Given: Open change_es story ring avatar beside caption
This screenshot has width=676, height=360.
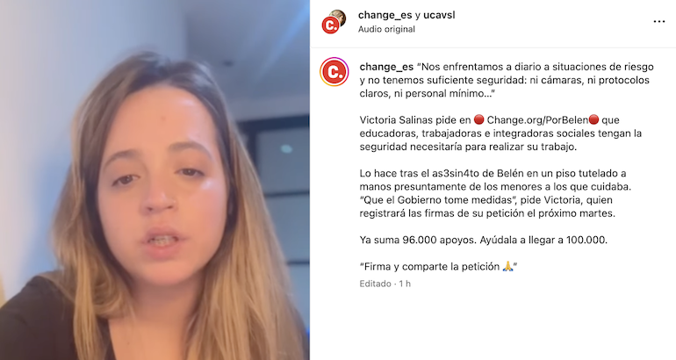Looking at the screenshot, I should pyautogui.click(x=334, y=72).
